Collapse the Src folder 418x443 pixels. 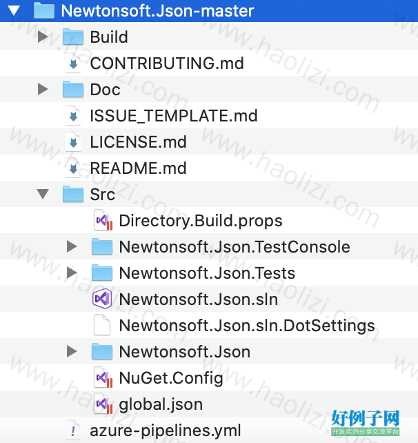pyautogui.click(x=43, y=194)
